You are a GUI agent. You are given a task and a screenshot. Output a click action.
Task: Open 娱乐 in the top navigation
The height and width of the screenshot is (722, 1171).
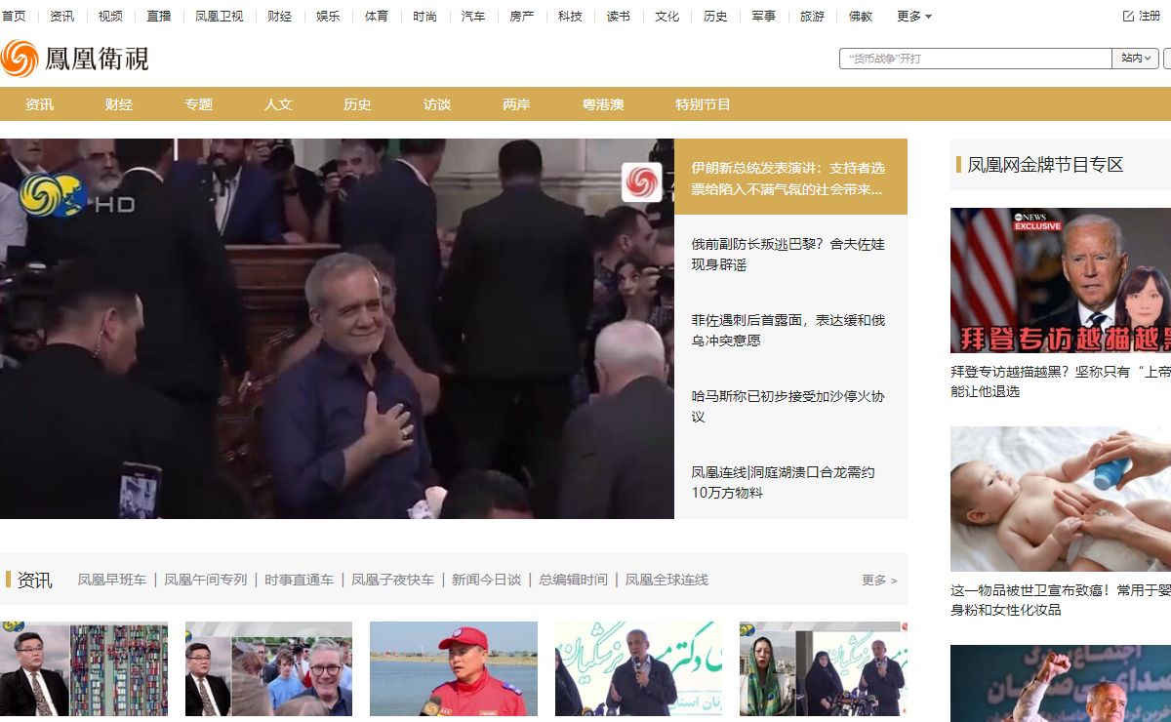pyautogui.click(x=328, y=16)
